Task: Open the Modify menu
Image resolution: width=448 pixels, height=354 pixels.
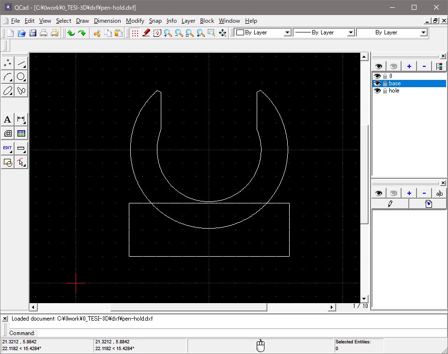Action: tap(135, 21)
